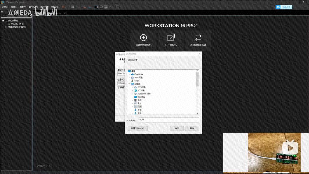Click the VM name field in wizard behind
Image resolution: width=309 pixels, height=174 pixels.
point(121,73)
